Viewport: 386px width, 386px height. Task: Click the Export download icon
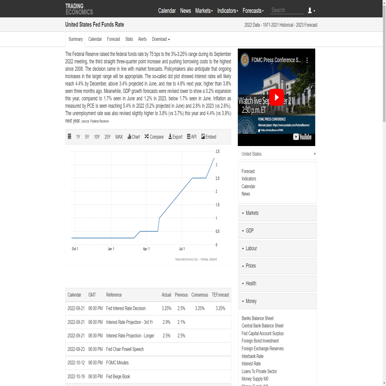coord(170,137)
